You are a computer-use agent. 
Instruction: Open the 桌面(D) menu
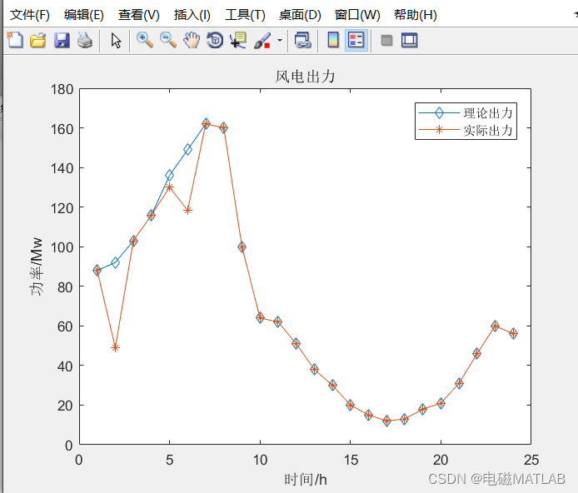(300, 15)
